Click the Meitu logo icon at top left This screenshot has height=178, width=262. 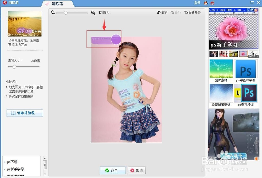pyautogui.click(x=4, y=3)
